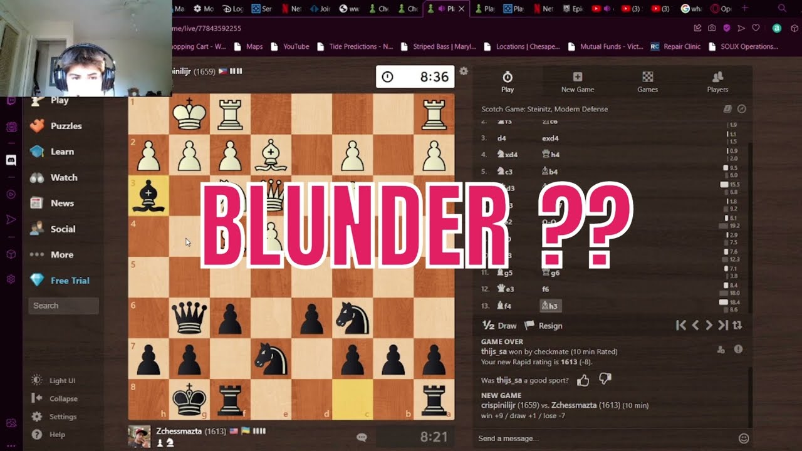
Task: Go to previous move
Action: [x=695, y=325]
